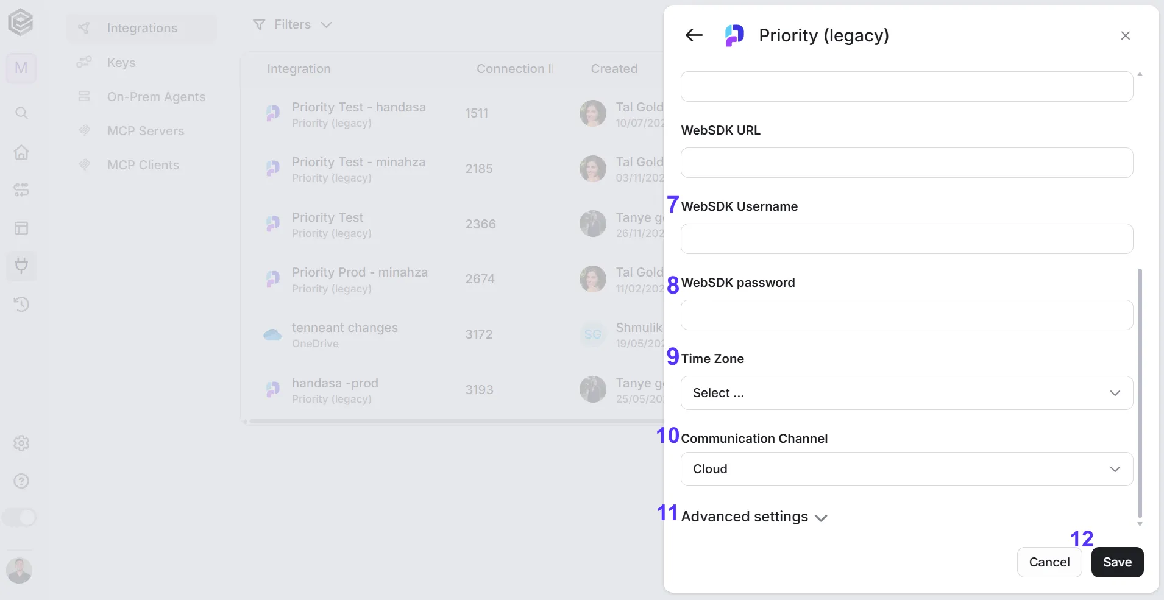Image resolution: width=1164 pixels, height=600 pixels.
Task: Click the filter funnel icon
Action: tap(259, 25)
